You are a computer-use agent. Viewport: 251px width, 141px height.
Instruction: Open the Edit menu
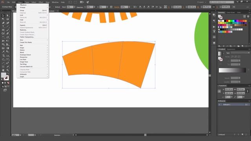13,2
